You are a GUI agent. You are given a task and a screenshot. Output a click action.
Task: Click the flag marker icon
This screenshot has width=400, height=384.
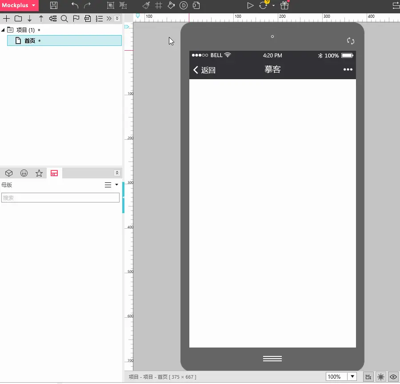pyautogui.click(x=76, y=18)
